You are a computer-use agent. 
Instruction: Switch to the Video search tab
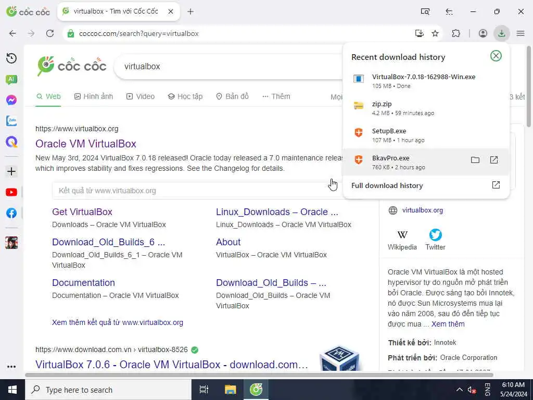[141, 96]
